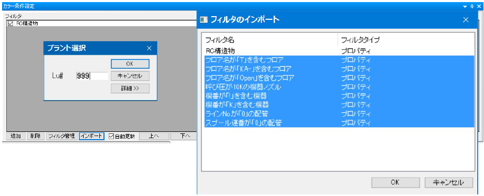Sort by フィルタタイプ column header
The image size is (484, 196).
click(406, 40)
